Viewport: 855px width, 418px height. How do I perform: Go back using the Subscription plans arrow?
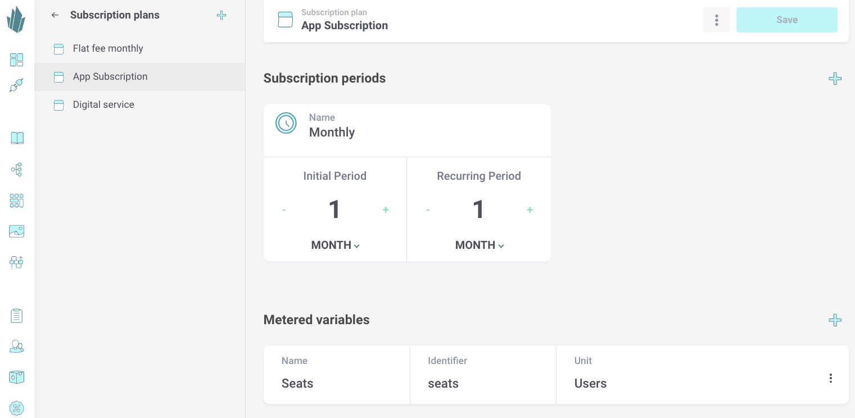[55, 15]
